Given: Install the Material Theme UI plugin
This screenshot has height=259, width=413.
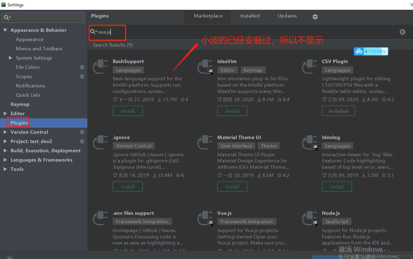Looking at the screenshot, I should (x=232, y=187).
